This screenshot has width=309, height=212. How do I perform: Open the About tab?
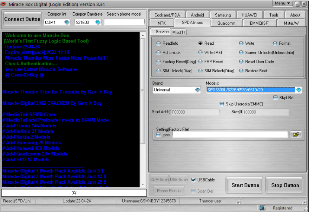[x=295, y=15]
